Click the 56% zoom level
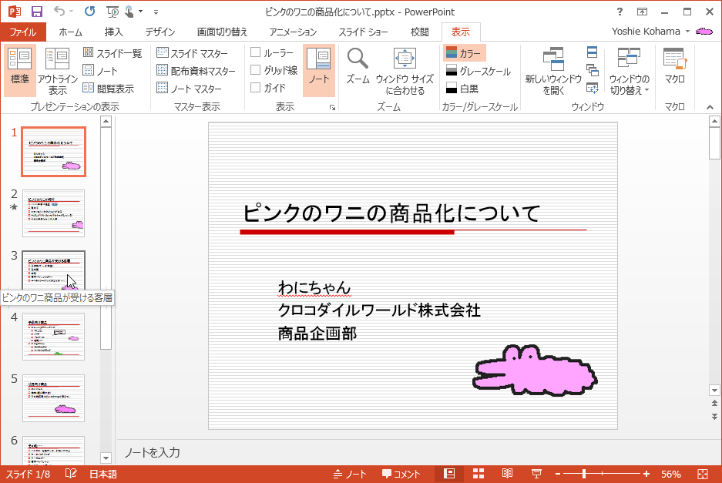 click(x=671, y=474)
